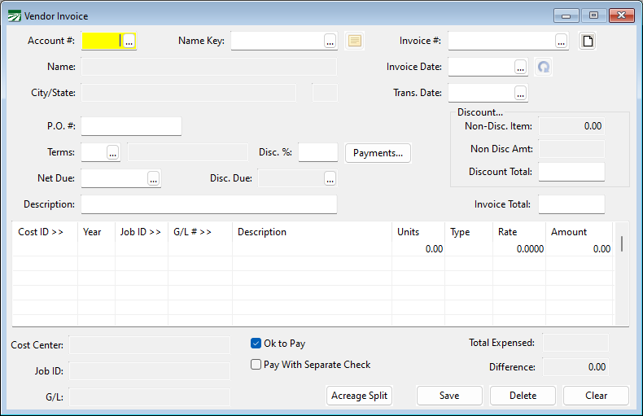
Task: Click into the Invoice Date field
Action: [x=481, y=67]
